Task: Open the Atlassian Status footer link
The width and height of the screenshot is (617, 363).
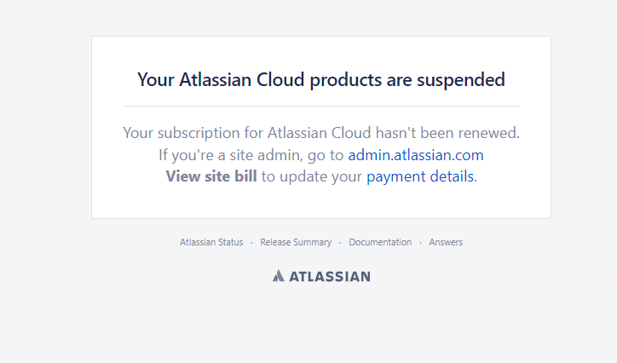Action: [x=211, y=242]
